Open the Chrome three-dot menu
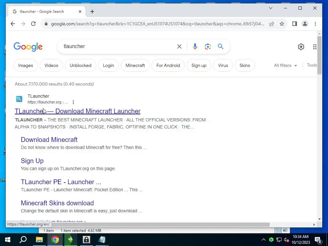Image resolution: width=328 pixels, height=246 pixels. 315,24
